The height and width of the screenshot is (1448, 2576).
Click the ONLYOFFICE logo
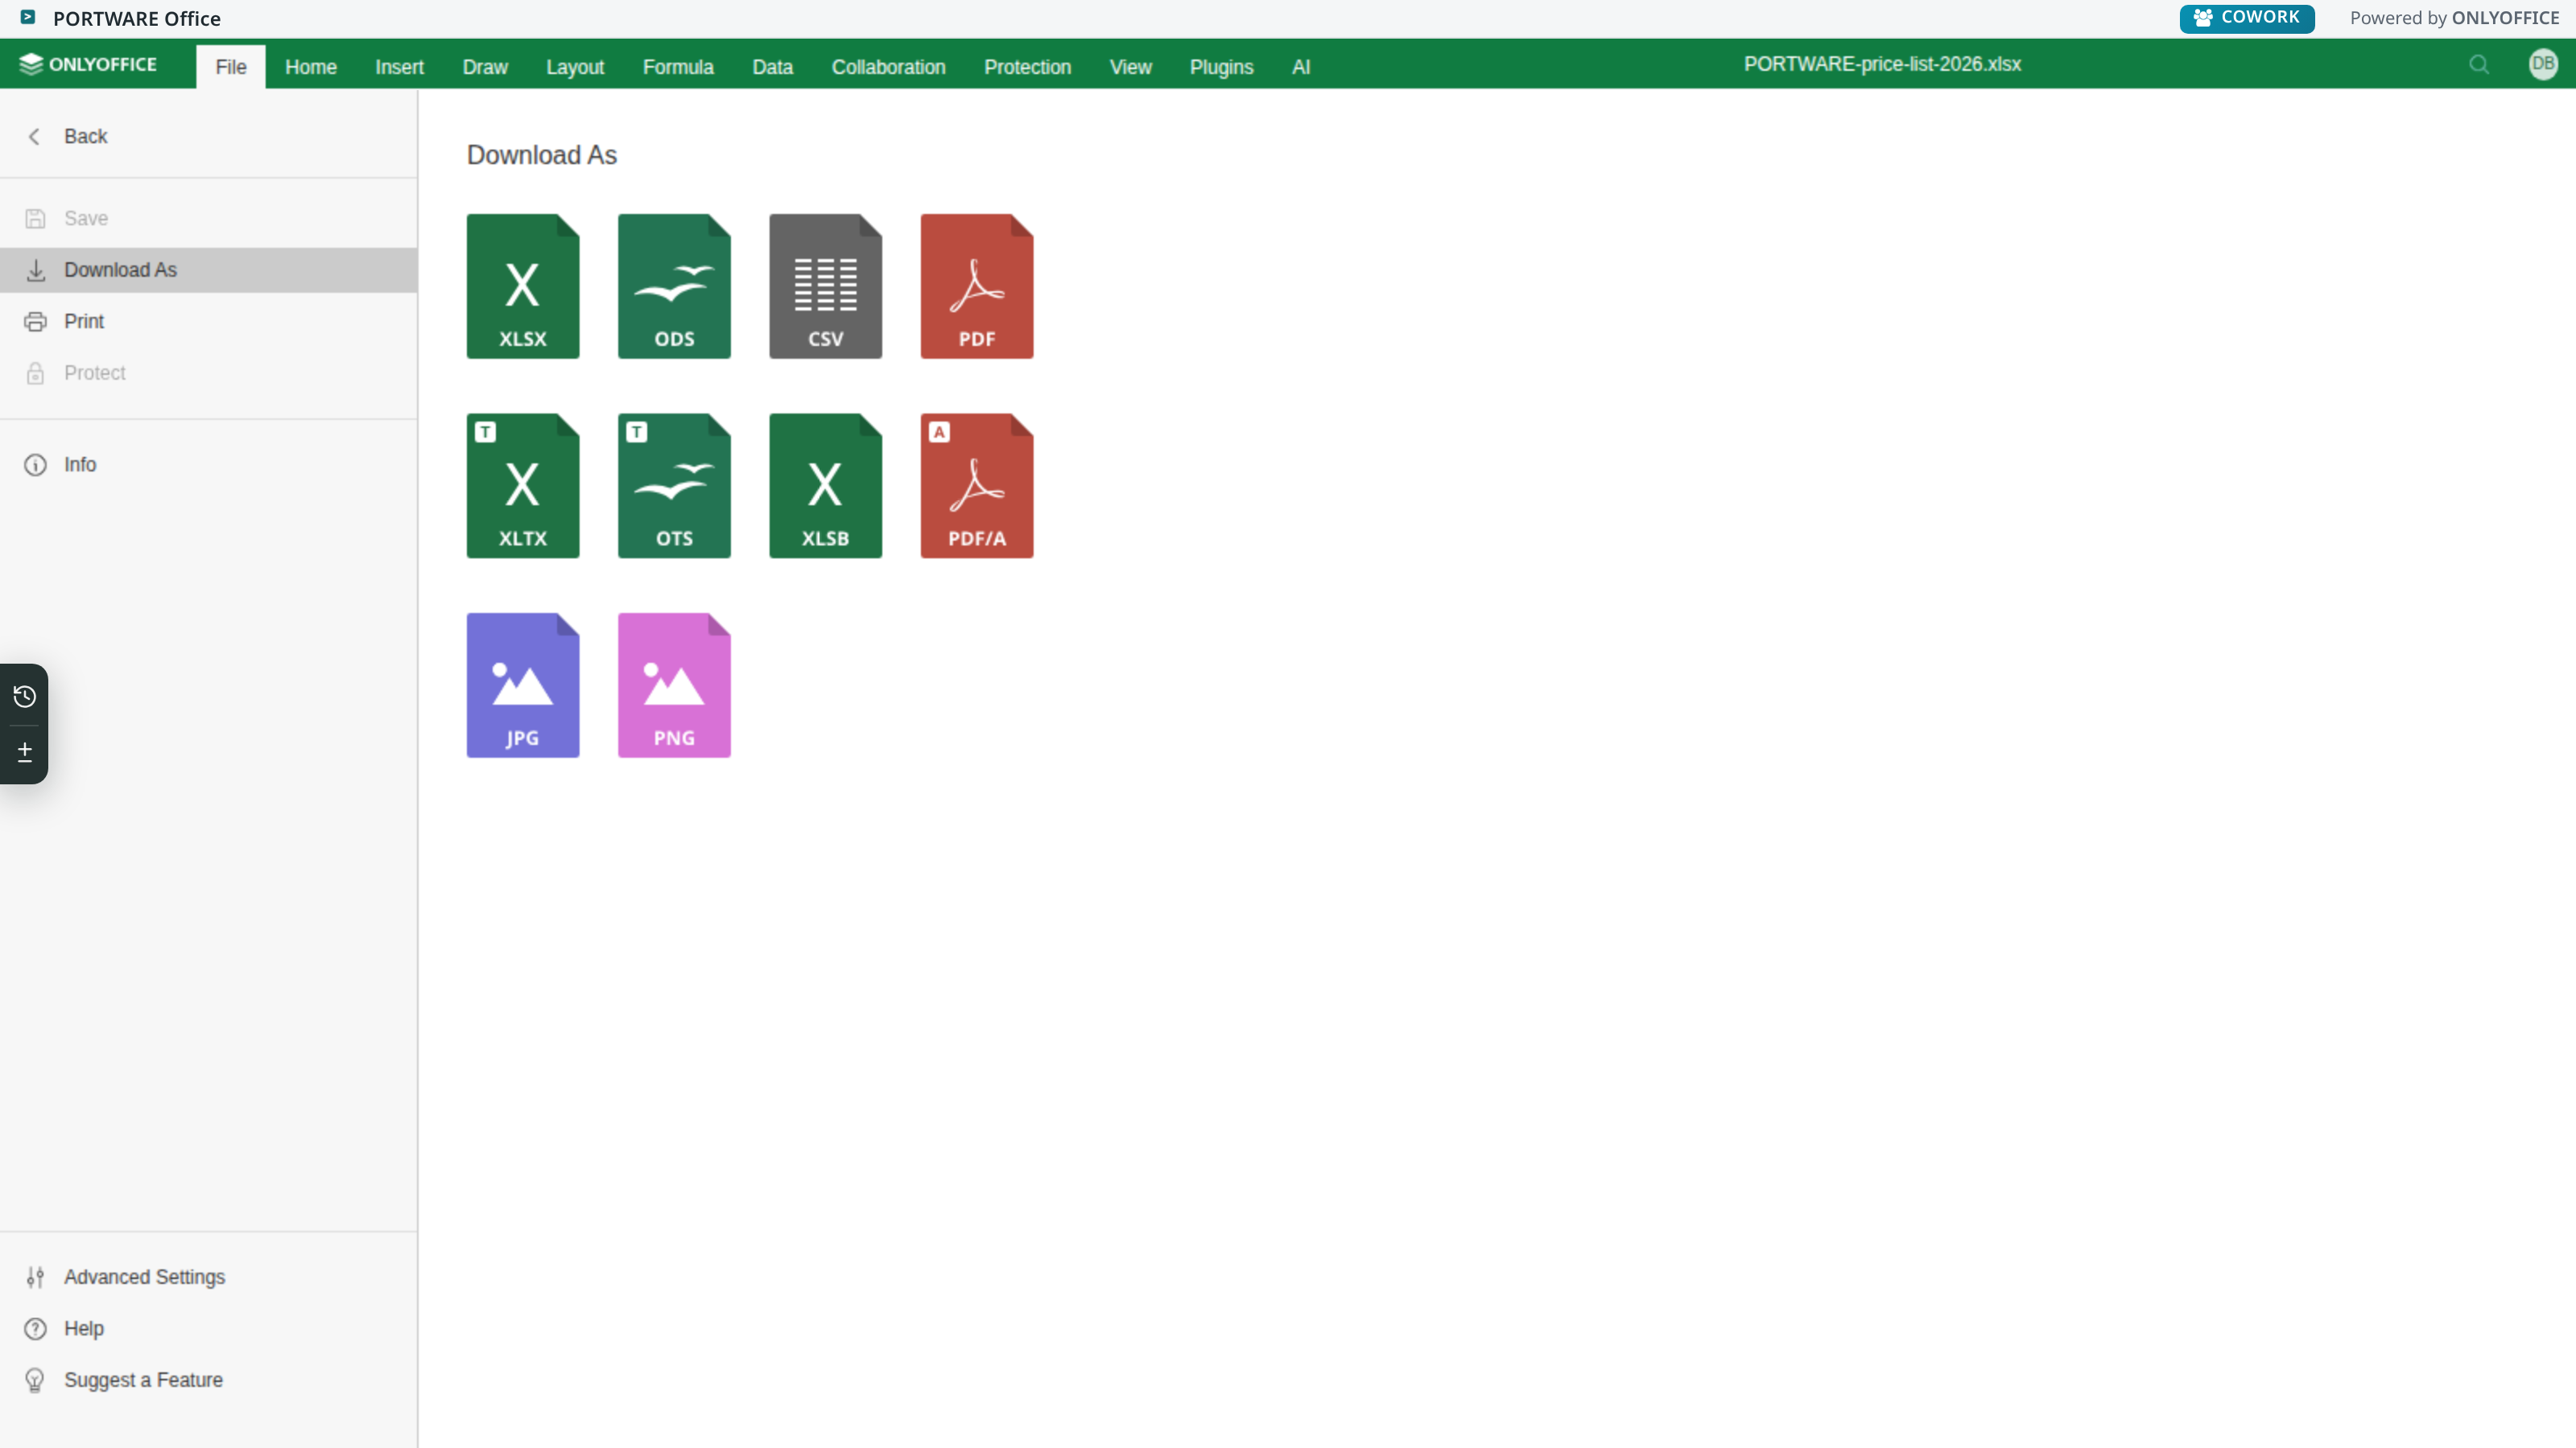click(x=88, y=64)
